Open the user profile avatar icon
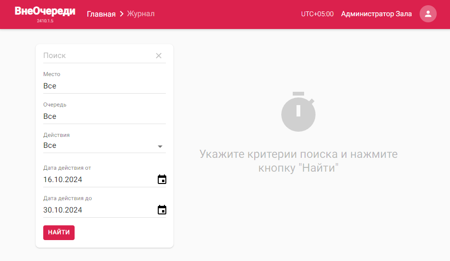This screenshot has width=450, height=261. click(428, 14)
